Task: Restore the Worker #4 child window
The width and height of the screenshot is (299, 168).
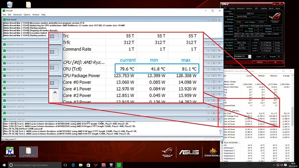Action: [x=214, y=44]
